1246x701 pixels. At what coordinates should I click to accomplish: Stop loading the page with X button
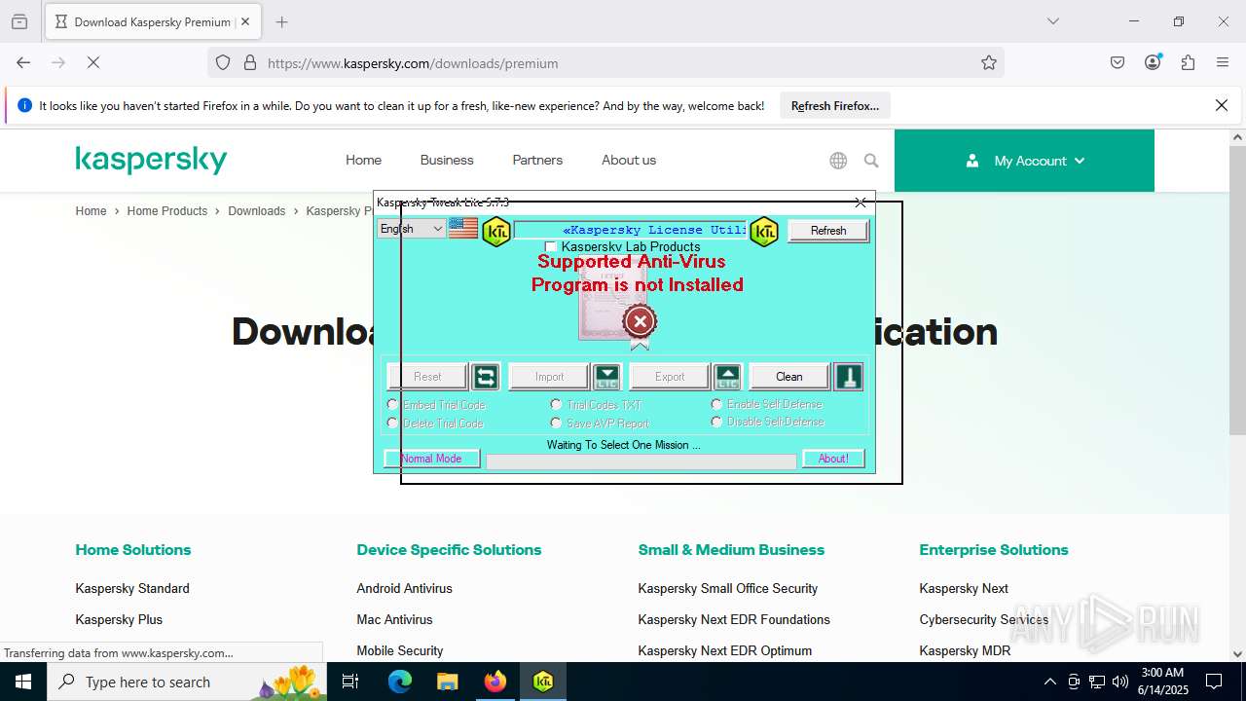(x=93, y=62)
